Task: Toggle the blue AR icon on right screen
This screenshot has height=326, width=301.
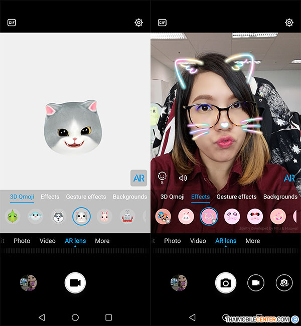Action: (x=289, y=178)
